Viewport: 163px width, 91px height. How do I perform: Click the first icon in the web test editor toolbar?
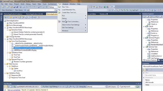click(5, 17)
